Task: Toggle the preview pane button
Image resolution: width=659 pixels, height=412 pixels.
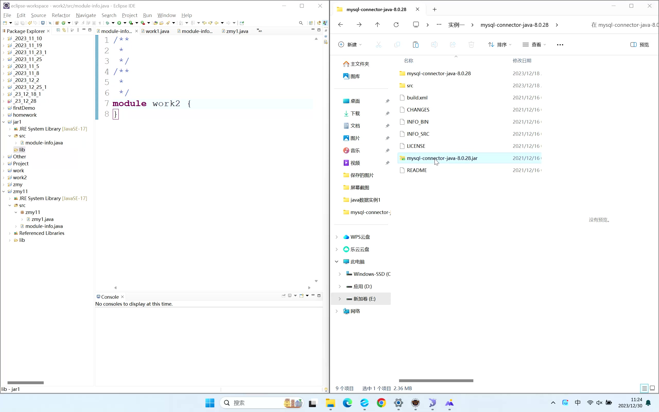Action: click(639, 45)
